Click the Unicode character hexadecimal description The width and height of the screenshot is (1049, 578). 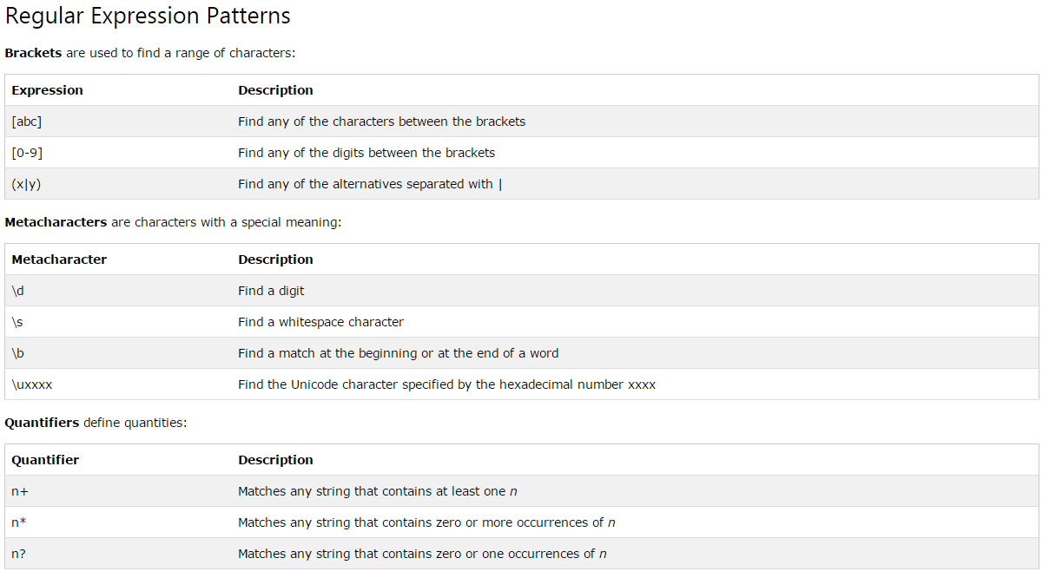(446, 384)
